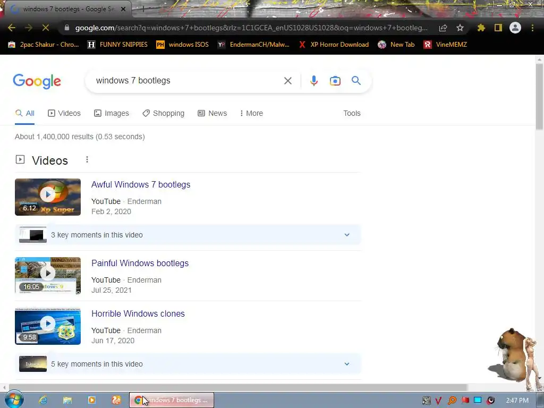Screen dimensions: 544x408
Task: Open a new Chrome tab
Action: (x=142, y=9)
